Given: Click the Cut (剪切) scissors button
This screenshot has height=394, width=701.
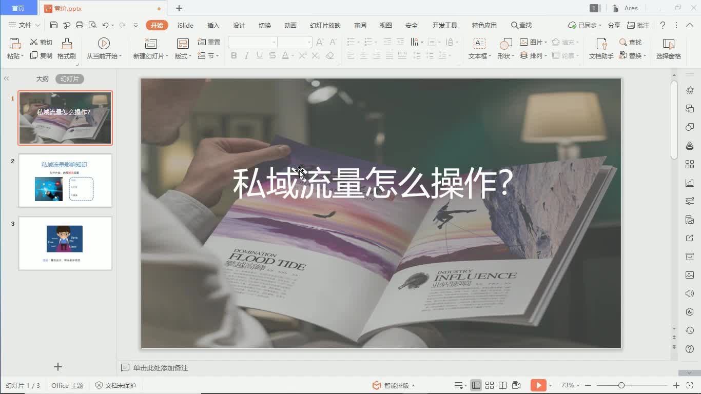Looking at the screenshot, I should 42,43.
